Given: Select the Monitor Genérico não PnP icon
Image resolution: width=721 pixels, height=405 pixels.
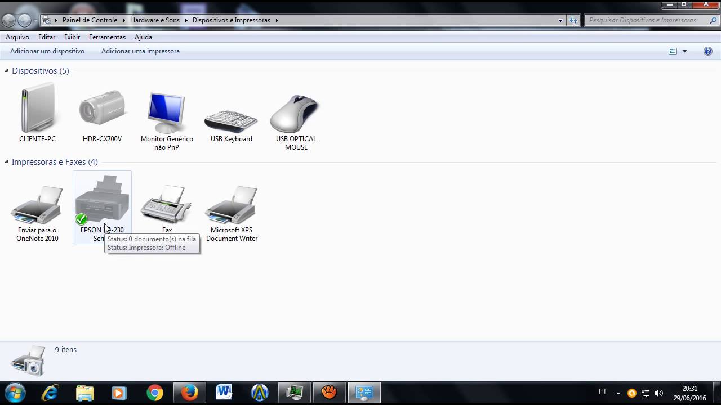Looking at the screenshot, I should click(167, 112).
